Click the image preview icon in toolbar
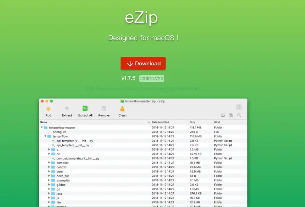 (x=223, y=115)
